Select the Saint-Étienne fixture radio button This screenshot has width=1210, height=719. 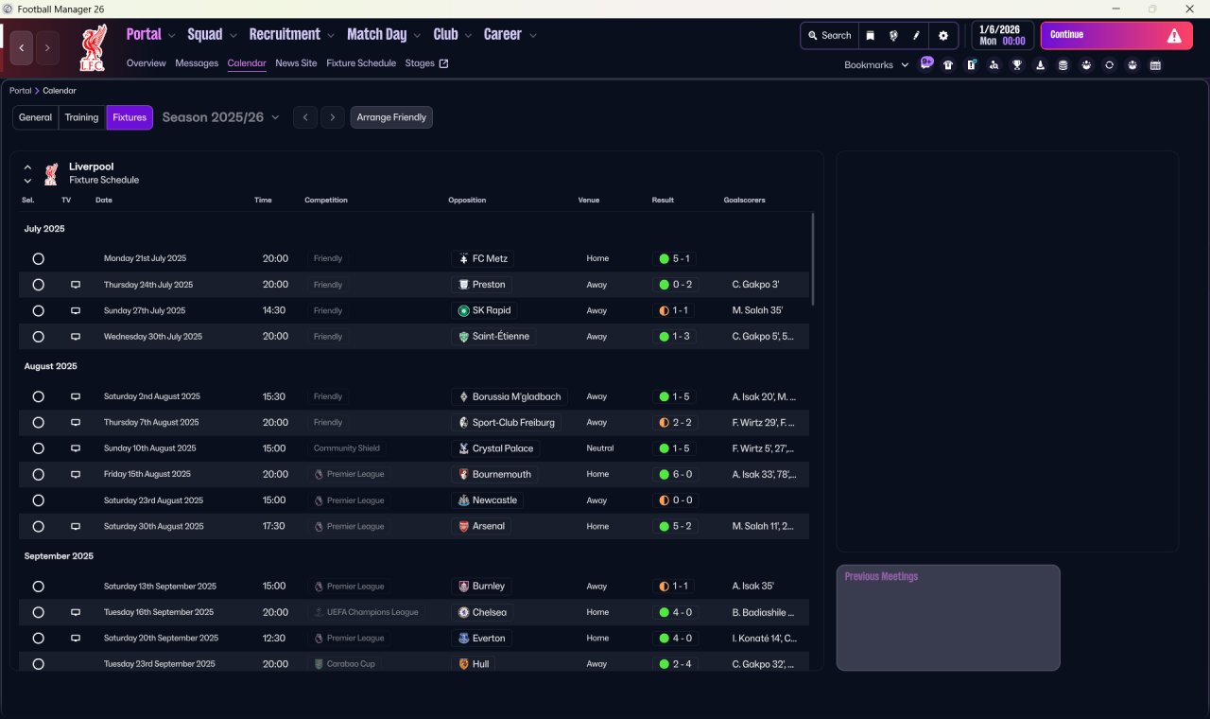38,337
